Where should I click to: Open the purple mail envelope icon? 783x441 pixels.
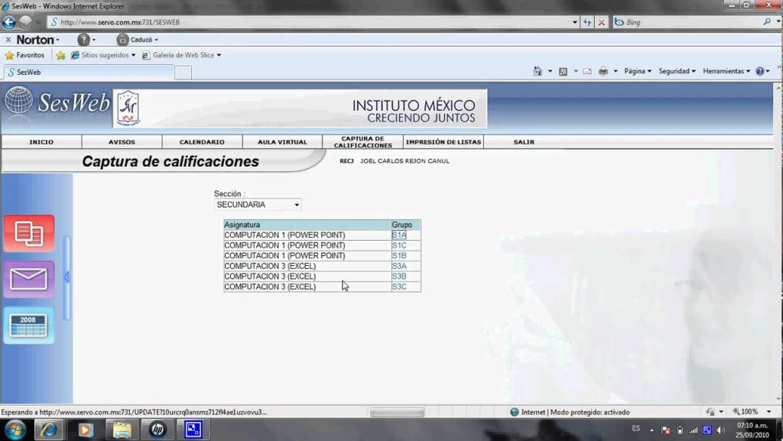pos(29,279)
